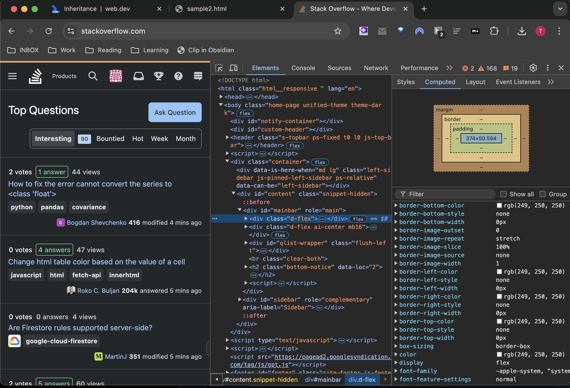Expand box-sizing computed property
This screenshot has height=388, width=570.
396,346
